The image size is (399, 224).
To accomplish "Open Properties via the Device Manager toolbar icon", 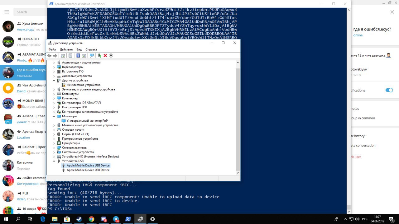I will coord(70,56).
